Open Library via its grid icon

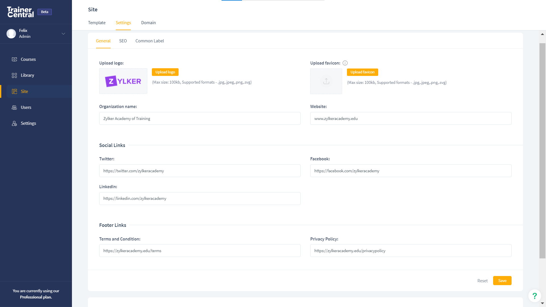[x=14, y=75]
